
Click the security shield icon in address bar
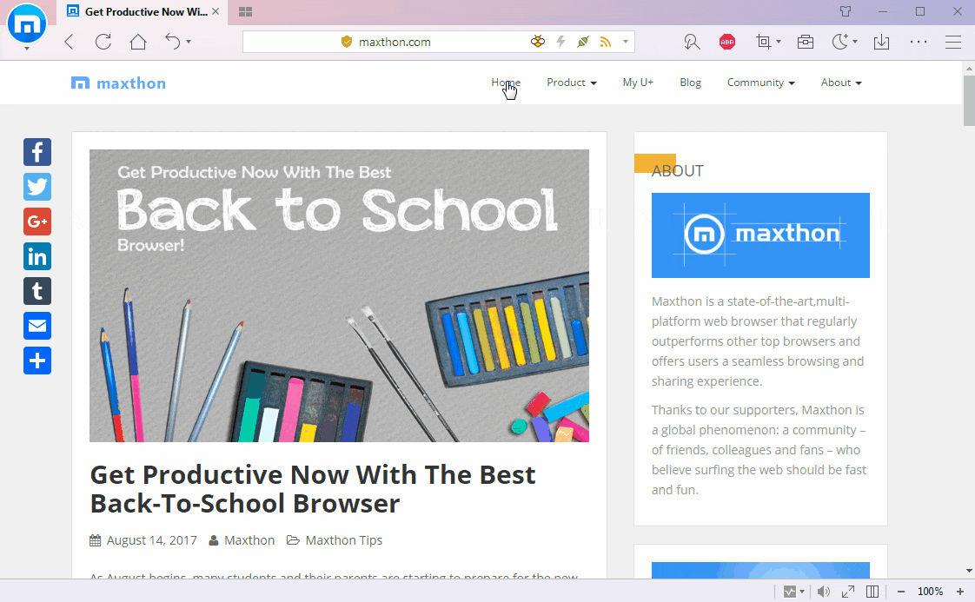[x=347, y=42]
